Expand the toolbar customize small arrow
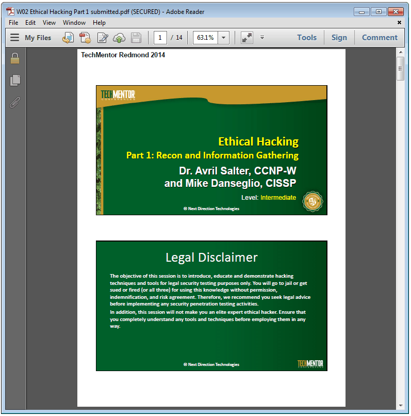Image resolution: width=411 pixels, height=416 pixels. coord(262,38)
